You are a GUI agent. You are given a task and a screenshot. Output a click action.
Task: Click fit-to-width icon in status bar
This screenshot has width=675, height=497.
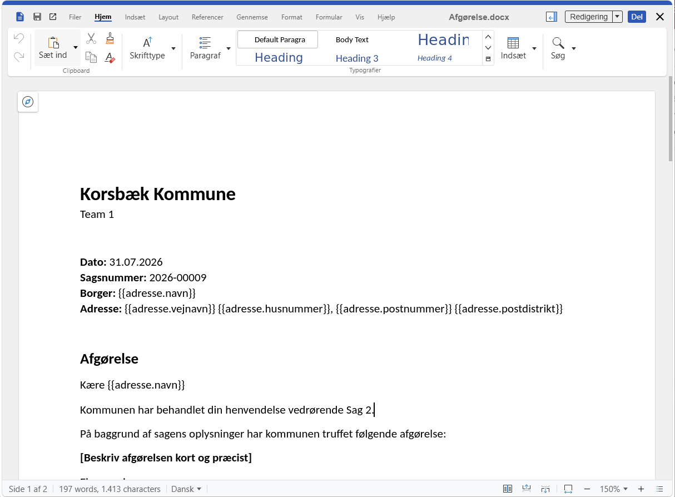tap(568, 489)
